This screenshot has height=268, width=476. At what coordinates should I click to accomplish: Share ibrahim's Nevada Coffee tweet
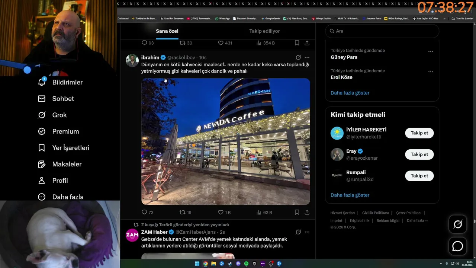[x=307, y=212]
